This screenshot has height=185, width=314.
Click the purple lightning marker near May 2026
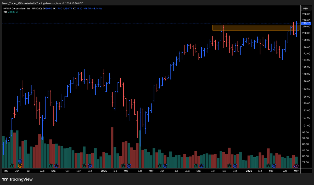pos(296,165)
